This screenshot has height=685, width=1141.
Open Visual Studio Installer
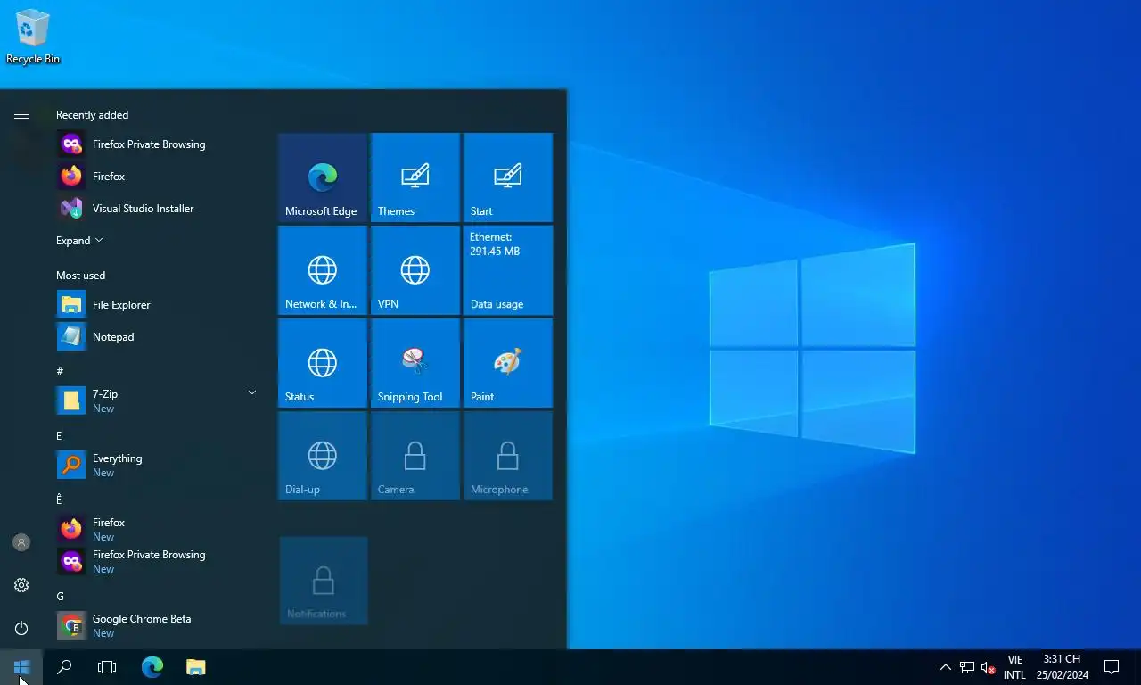pos(159,209)
